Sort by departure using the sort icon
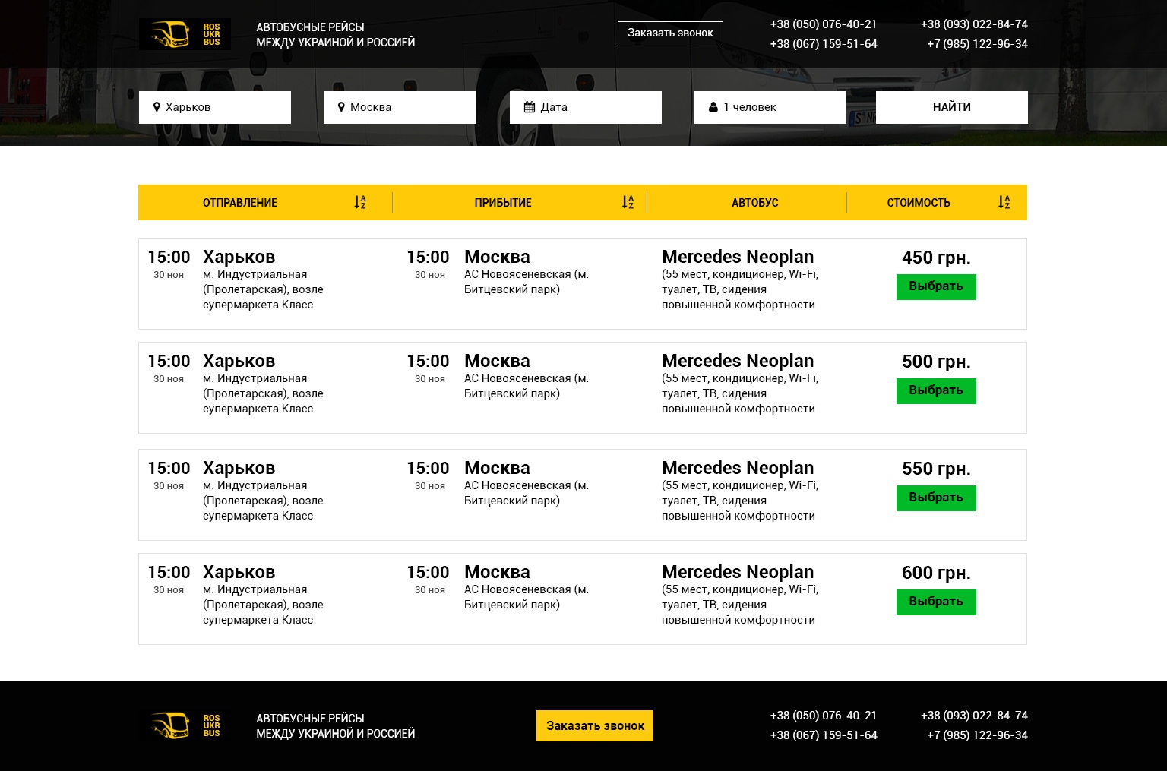Screen dimensions: 1167x771 [x=360, y=203]
